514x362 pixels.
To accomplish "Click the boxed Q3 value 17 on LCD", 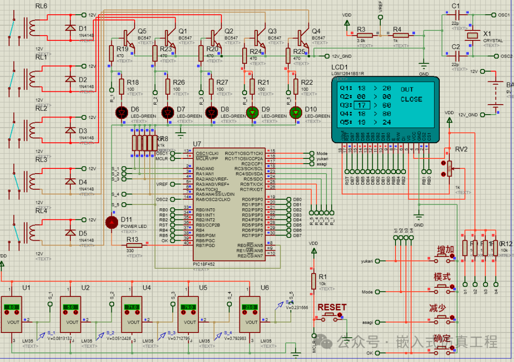I will click(x=362, y=105).
